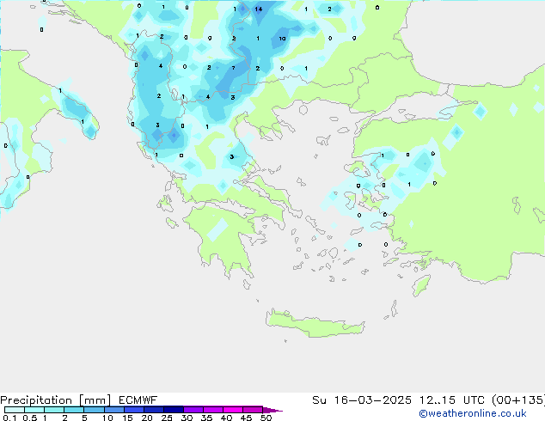
Task: Click the 2–5 mm legend color swatch
Action: [x=74, y=410]
